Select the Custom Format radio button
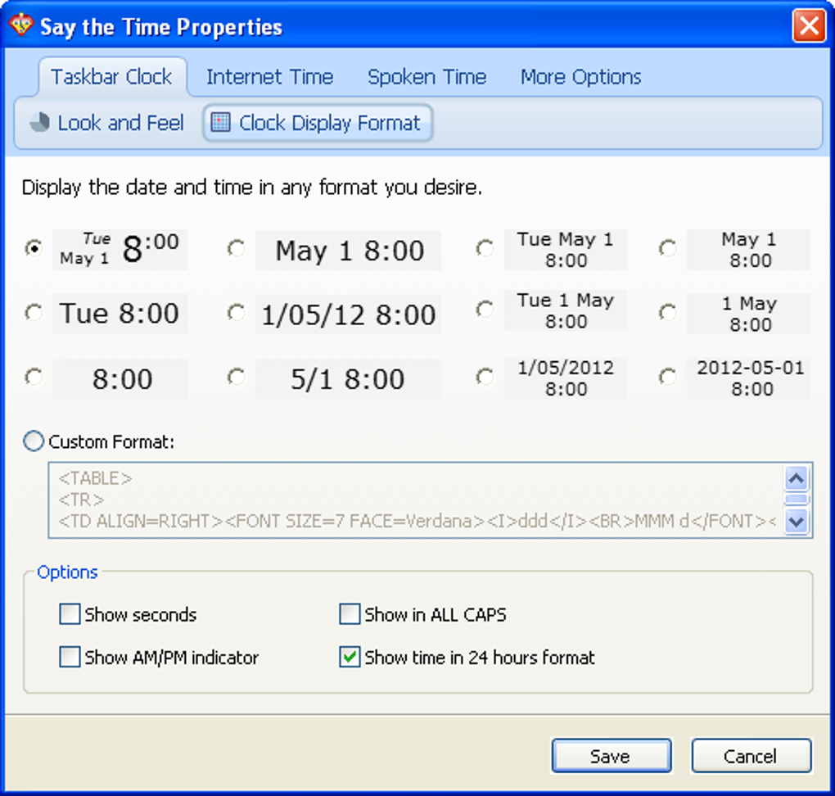The width and height of the screenshot is (835, 796). (34, 441)
